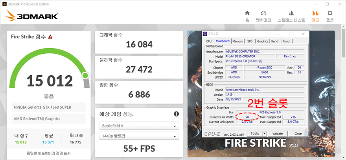Viewport: 346px width, 160px height.
Task: Click BIOS Date field 05/16/2023
Action: pos(264,99)
